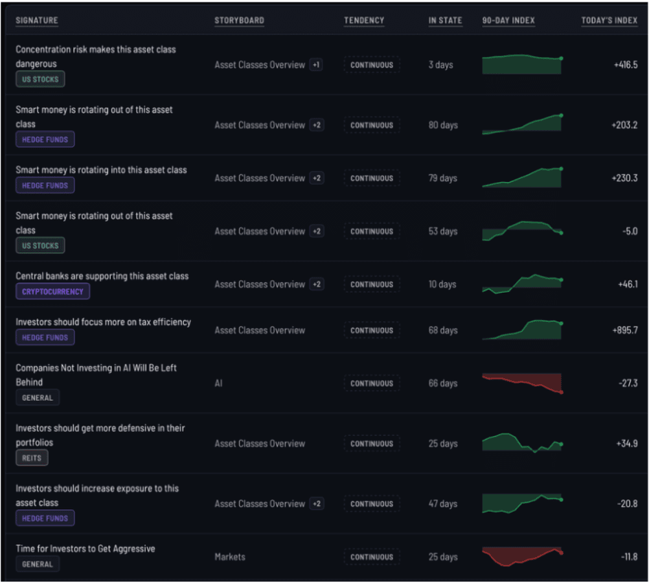Select the CONTINUOUS chip in the 66 days row
This screenshot has height=583, width=649.
click(372, 383)
